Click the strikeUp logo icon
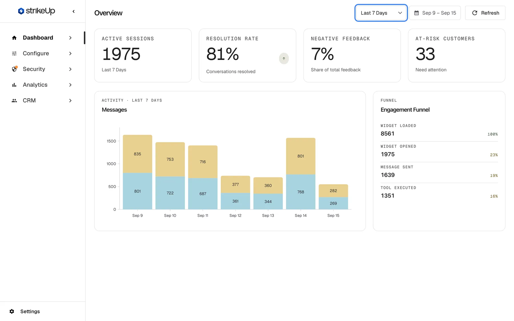This screenshot has width=514, height=321. tap(21, 11)
